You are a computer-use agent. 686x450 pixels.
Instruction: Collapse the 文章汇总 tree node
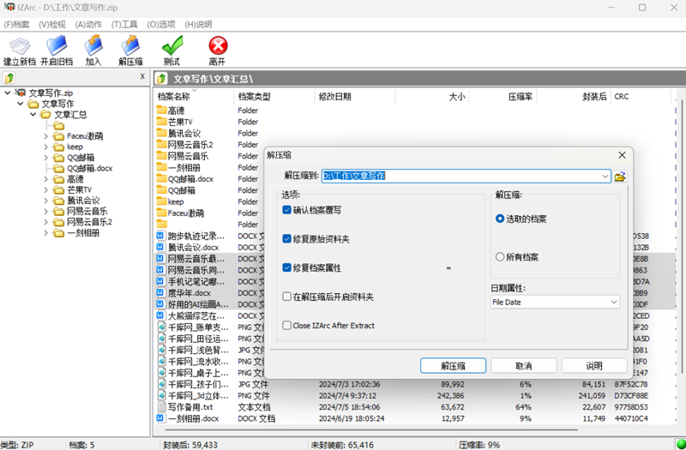point(33,115)
